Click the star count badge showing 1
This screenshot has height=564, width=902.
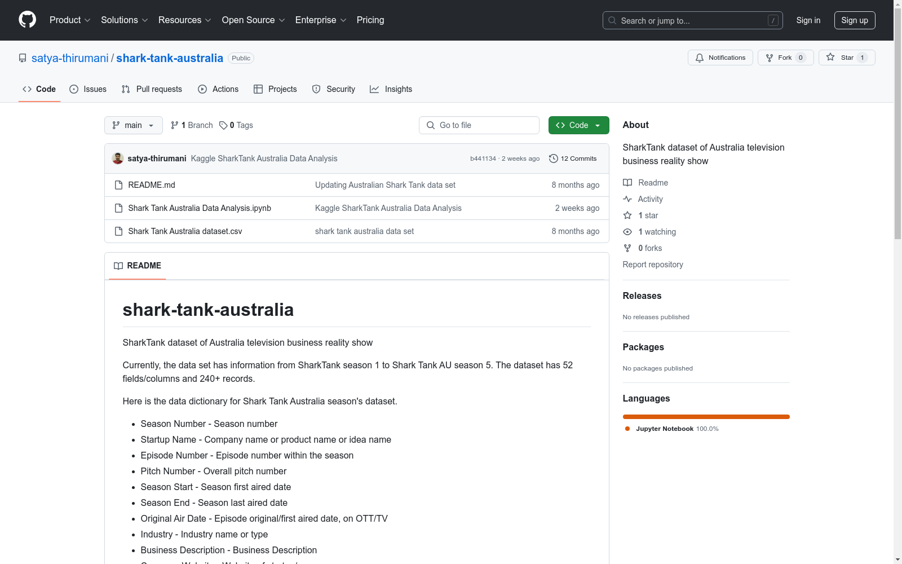coord(862,58)
